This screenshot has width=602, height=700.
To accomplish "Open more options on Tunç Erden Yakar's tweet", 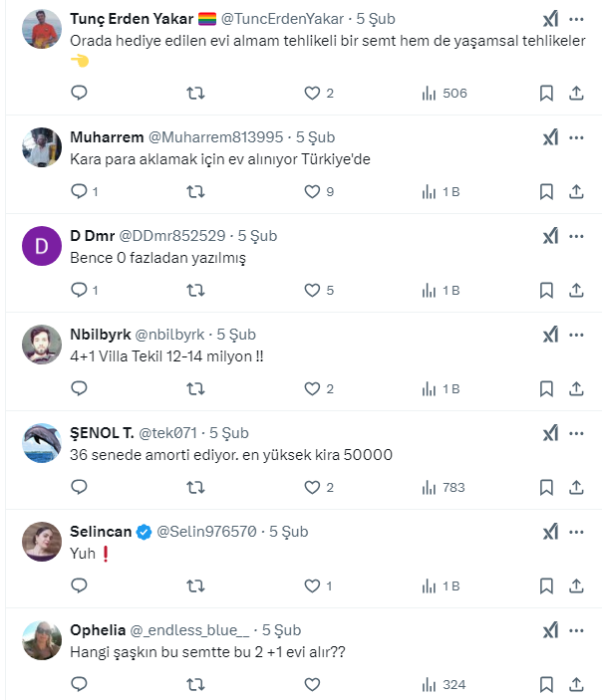I will pyautogui.click(x=577, y=19).
